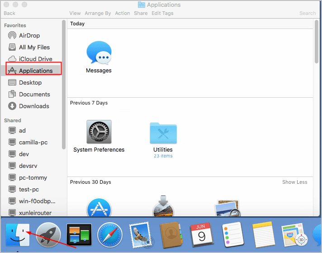The image size is (322, 253).
Task: Click the sidebar vertical scrollbar
Action: [x=64, y=84]
